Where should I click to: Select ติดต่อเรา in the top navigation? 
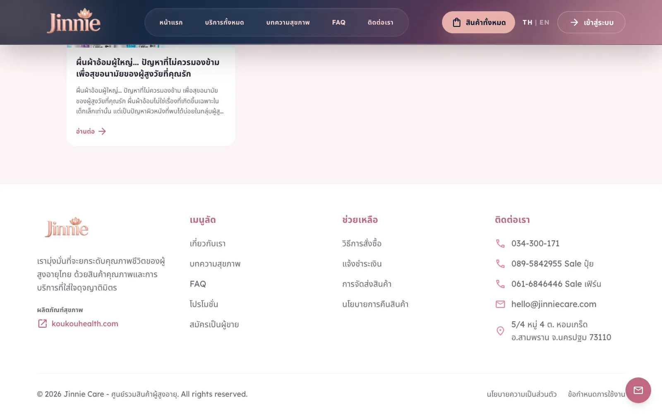point(380,22)
